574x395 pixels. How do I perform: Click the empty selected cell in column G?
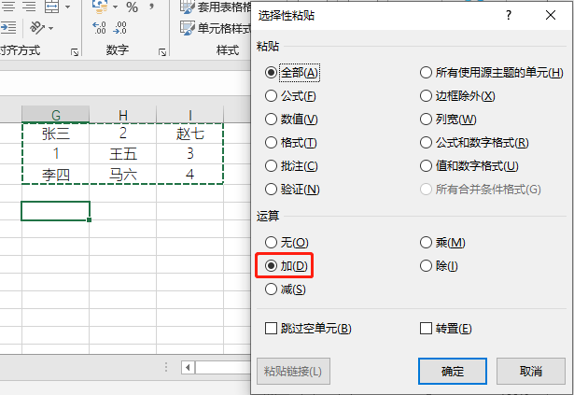56,211
